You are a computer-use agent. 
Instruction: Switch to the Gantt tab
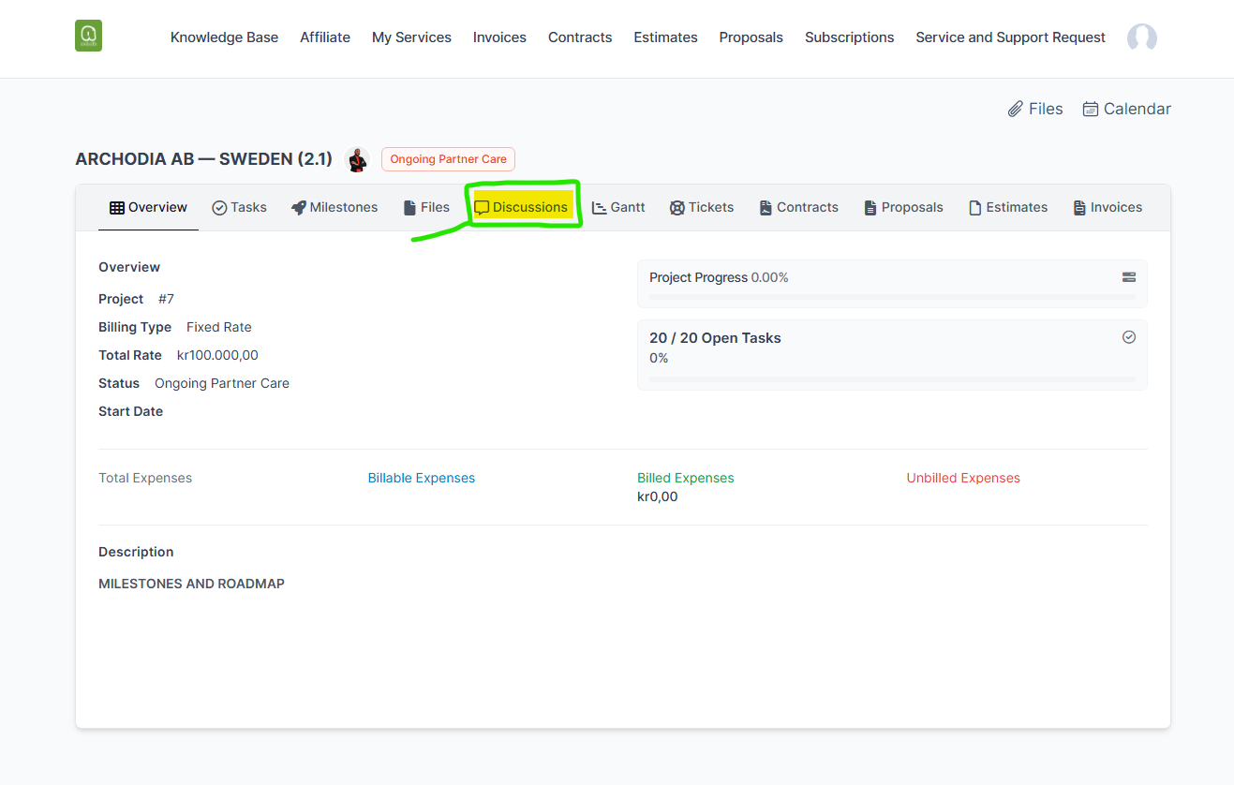click(x=618, y=207)
